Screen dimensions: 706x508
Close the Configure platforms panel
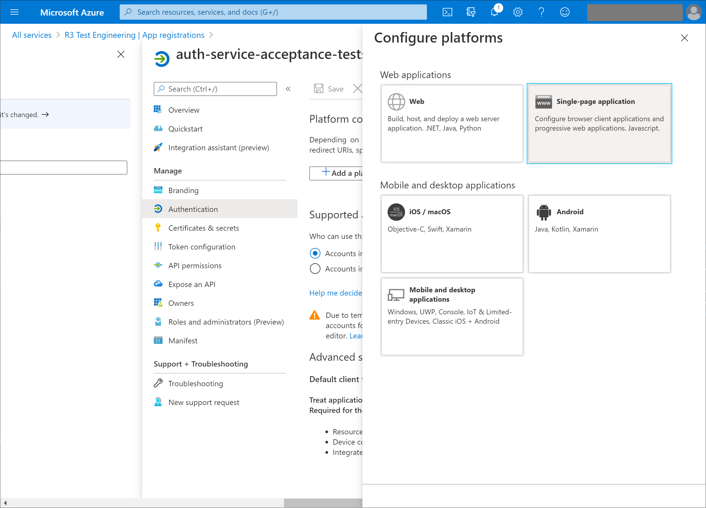(684, 38)
